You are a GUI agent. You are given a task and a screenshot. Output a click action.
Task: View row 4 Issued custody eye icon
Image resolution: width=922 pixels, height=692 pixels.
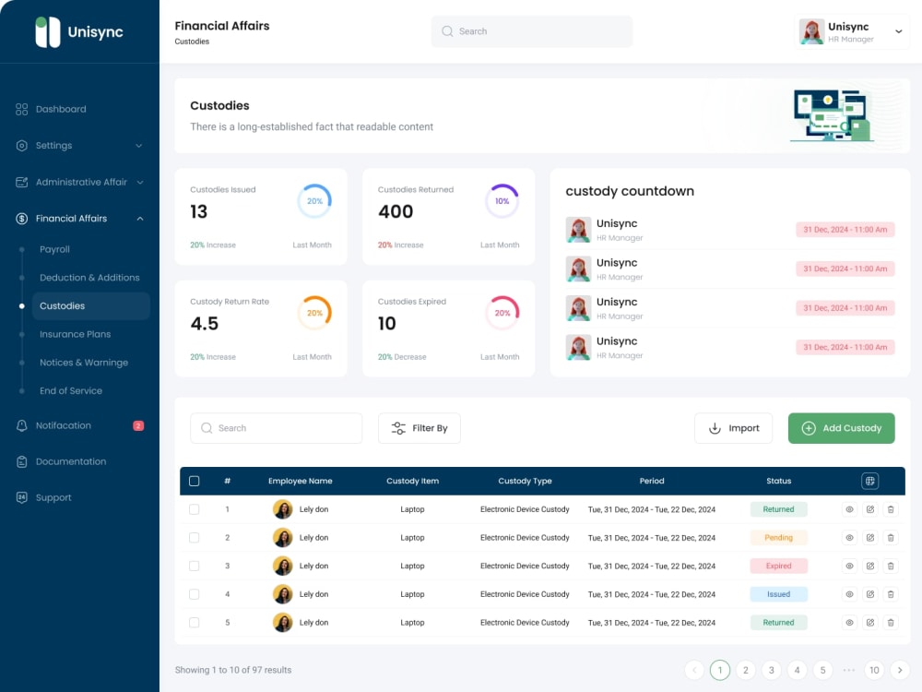coord(850,594)
